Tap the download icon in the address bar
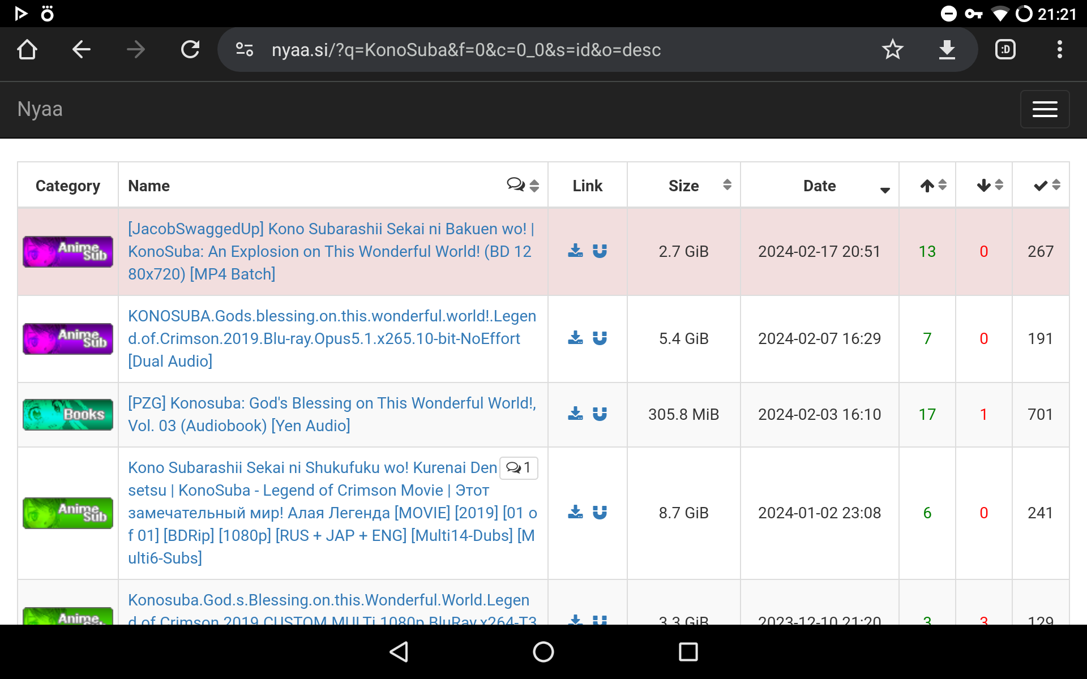This screenshot has width=1087, height=679. coord(947,50)
